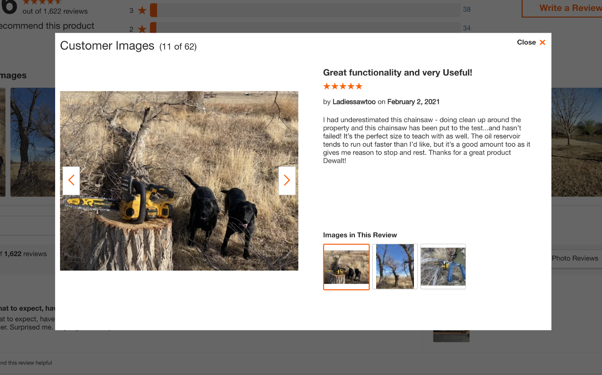Open the Photo Reviews tab
Image resolution: width=602 pixels, height=375 pixels.
point(575,258)
